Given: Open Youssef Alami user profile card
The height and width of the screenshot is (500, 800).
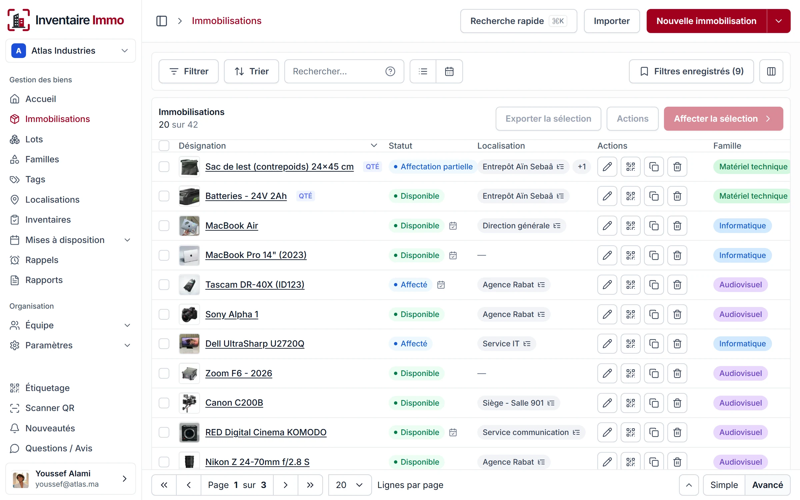Looking at the screenshot, I should [71, 479].
